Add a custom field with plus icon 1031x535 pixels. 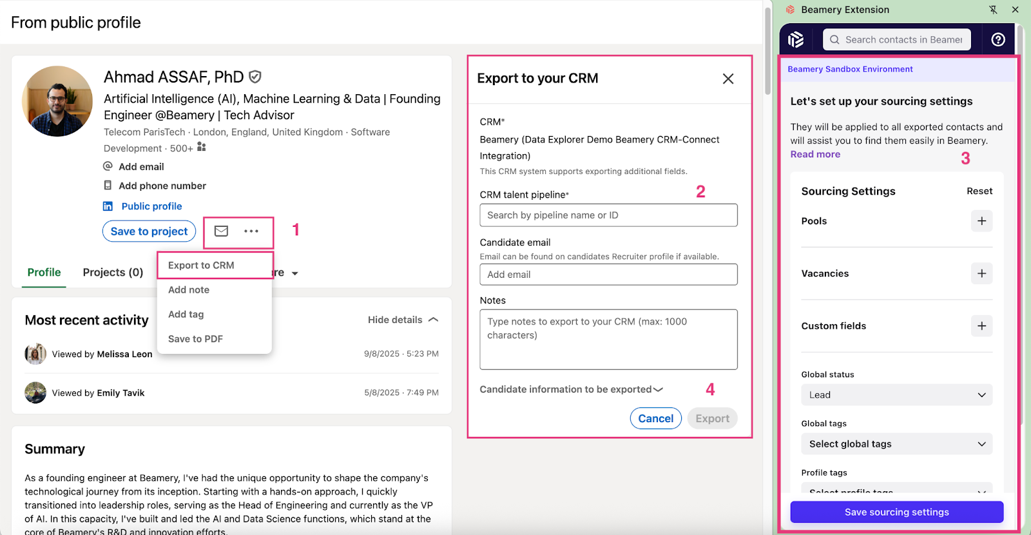(981, 326)
